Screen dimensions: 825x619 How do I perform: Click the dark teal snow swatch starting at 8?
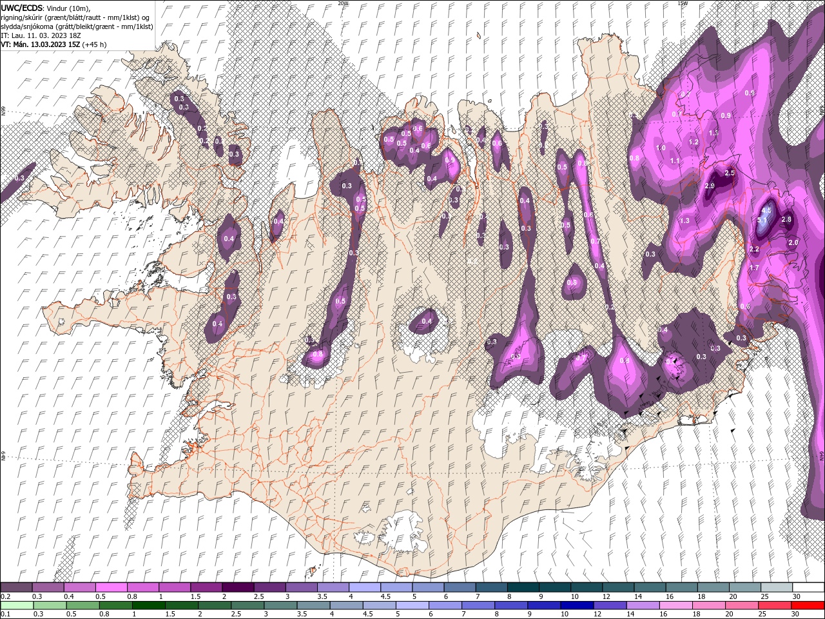(x=522, y=587)
